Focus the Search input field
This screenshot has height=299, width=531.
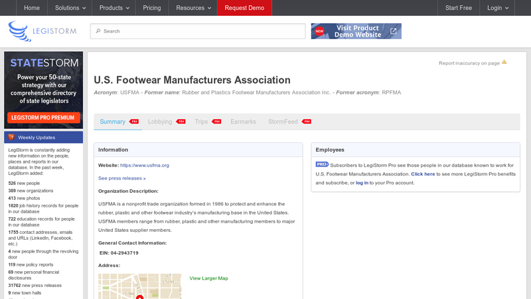(x=198, y=31)
